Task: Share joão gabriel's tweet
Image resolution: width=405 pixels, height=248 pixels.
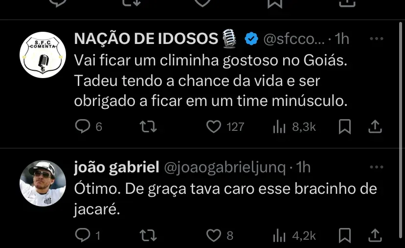Action: [374, 236]
